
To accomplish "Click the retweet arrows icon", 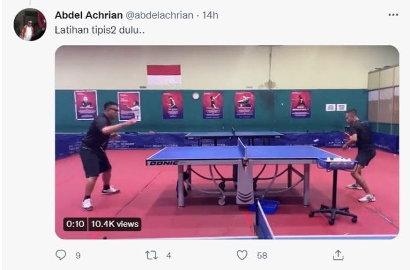I will [151, 255].
